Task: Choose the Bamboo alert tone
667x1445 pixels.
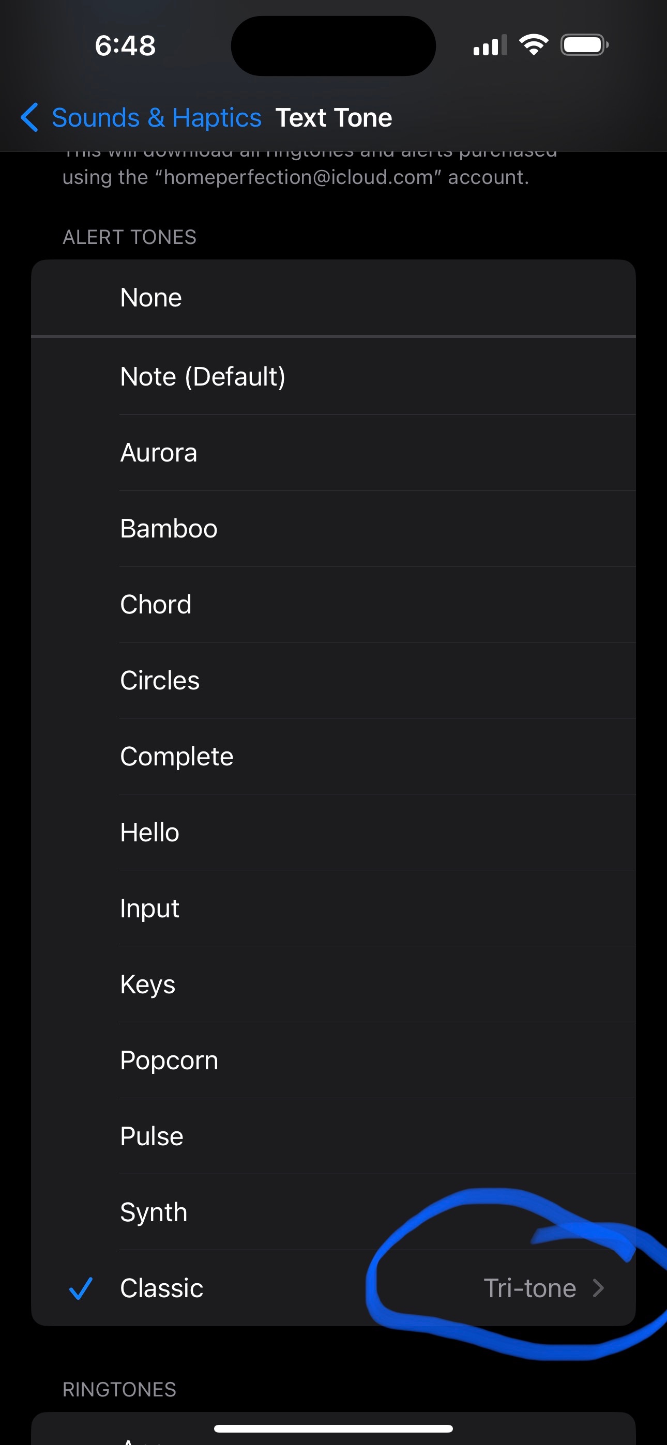Action: 333,528
